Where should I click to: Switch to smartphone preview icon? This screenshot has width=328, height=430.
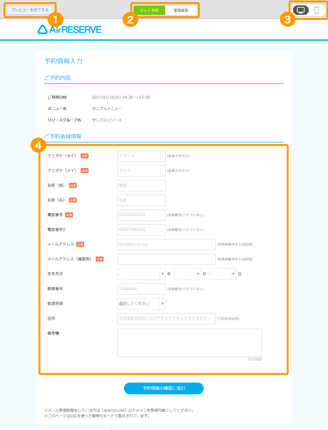317,10
